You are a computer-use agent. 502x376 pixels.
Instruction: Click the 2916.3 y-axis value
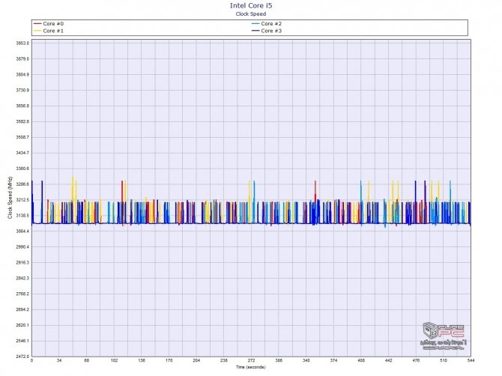[22, 263]
